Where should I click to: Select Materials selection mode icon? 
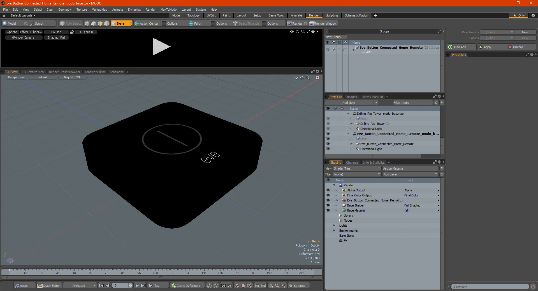tap(106, 24)
